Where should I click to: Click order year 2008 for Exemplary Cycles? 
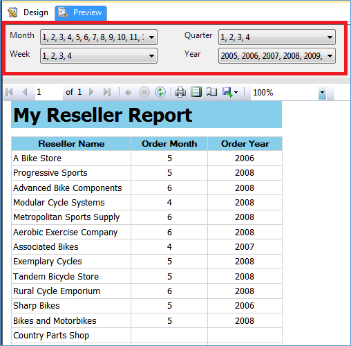[245, 262]
